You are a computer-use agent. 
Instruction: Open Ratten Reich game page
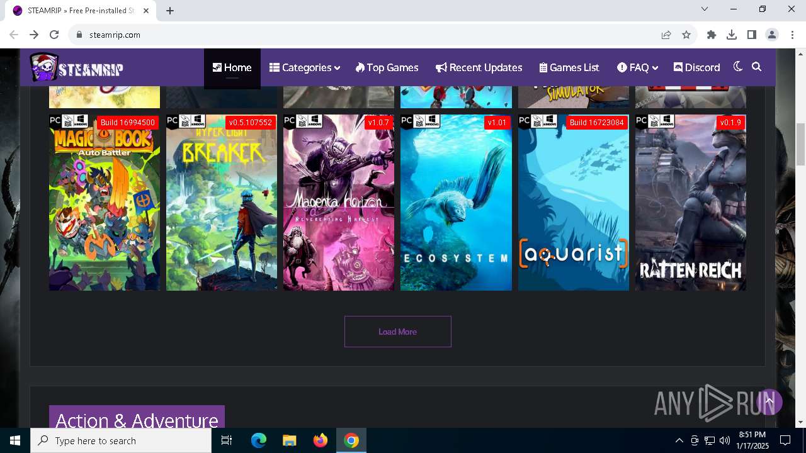(x=691, y=203)
